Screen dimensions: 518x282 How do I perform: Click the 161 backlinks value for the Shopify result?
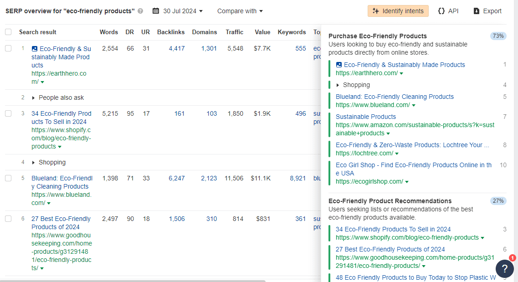(x=180, y=113)
